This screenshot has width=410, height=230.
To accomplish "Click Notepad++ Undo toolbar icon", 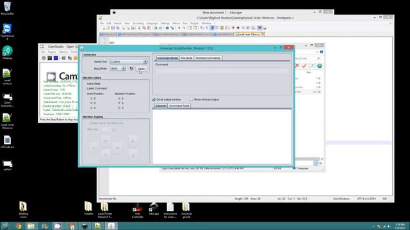I will [156, 28].
